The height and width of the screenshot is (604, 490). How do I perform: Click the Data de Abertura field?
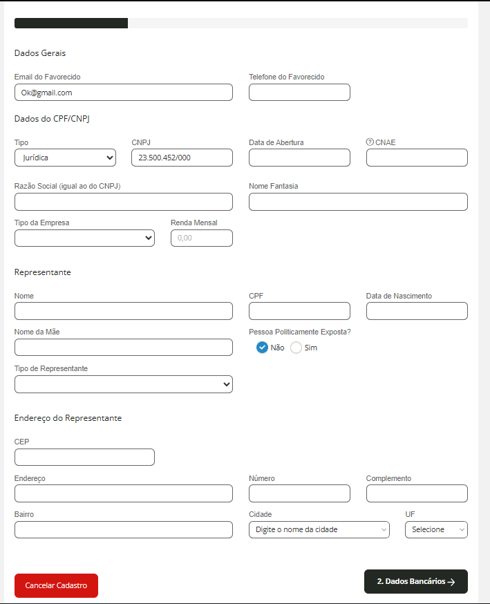click(x=299, y=158)
